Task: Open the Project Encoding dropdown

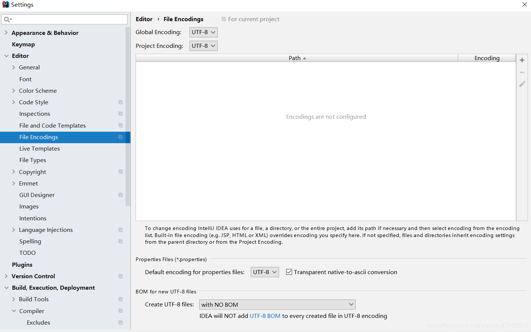Action: tap(203, 46)
